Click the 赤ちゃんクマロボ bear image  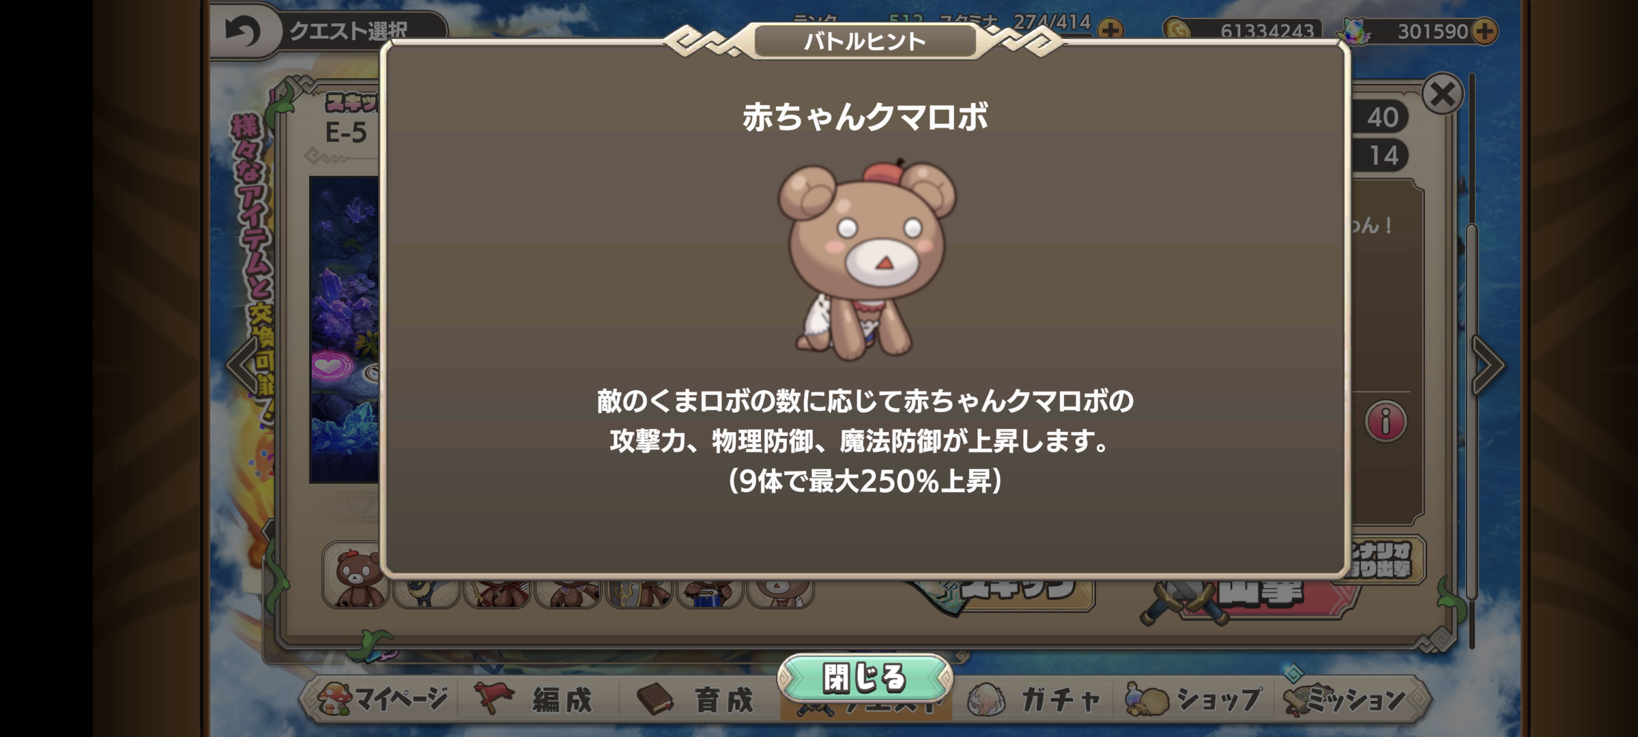coord(867,259)
